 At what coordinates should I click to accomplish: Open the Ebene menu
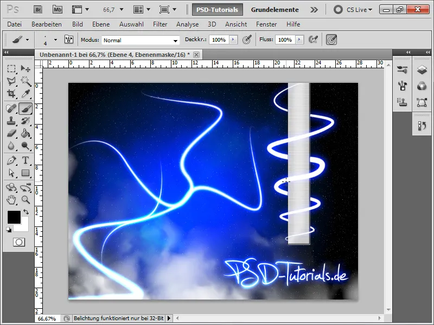click(101, 24)
